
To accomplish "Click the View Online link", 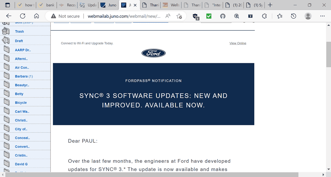I will [x=238, y=43].
